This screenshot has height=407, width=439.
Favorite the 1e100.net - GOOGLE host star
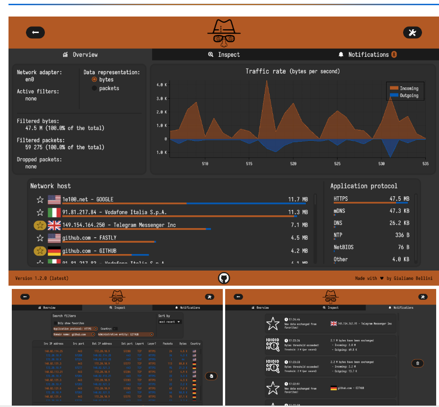coord(40,200)
